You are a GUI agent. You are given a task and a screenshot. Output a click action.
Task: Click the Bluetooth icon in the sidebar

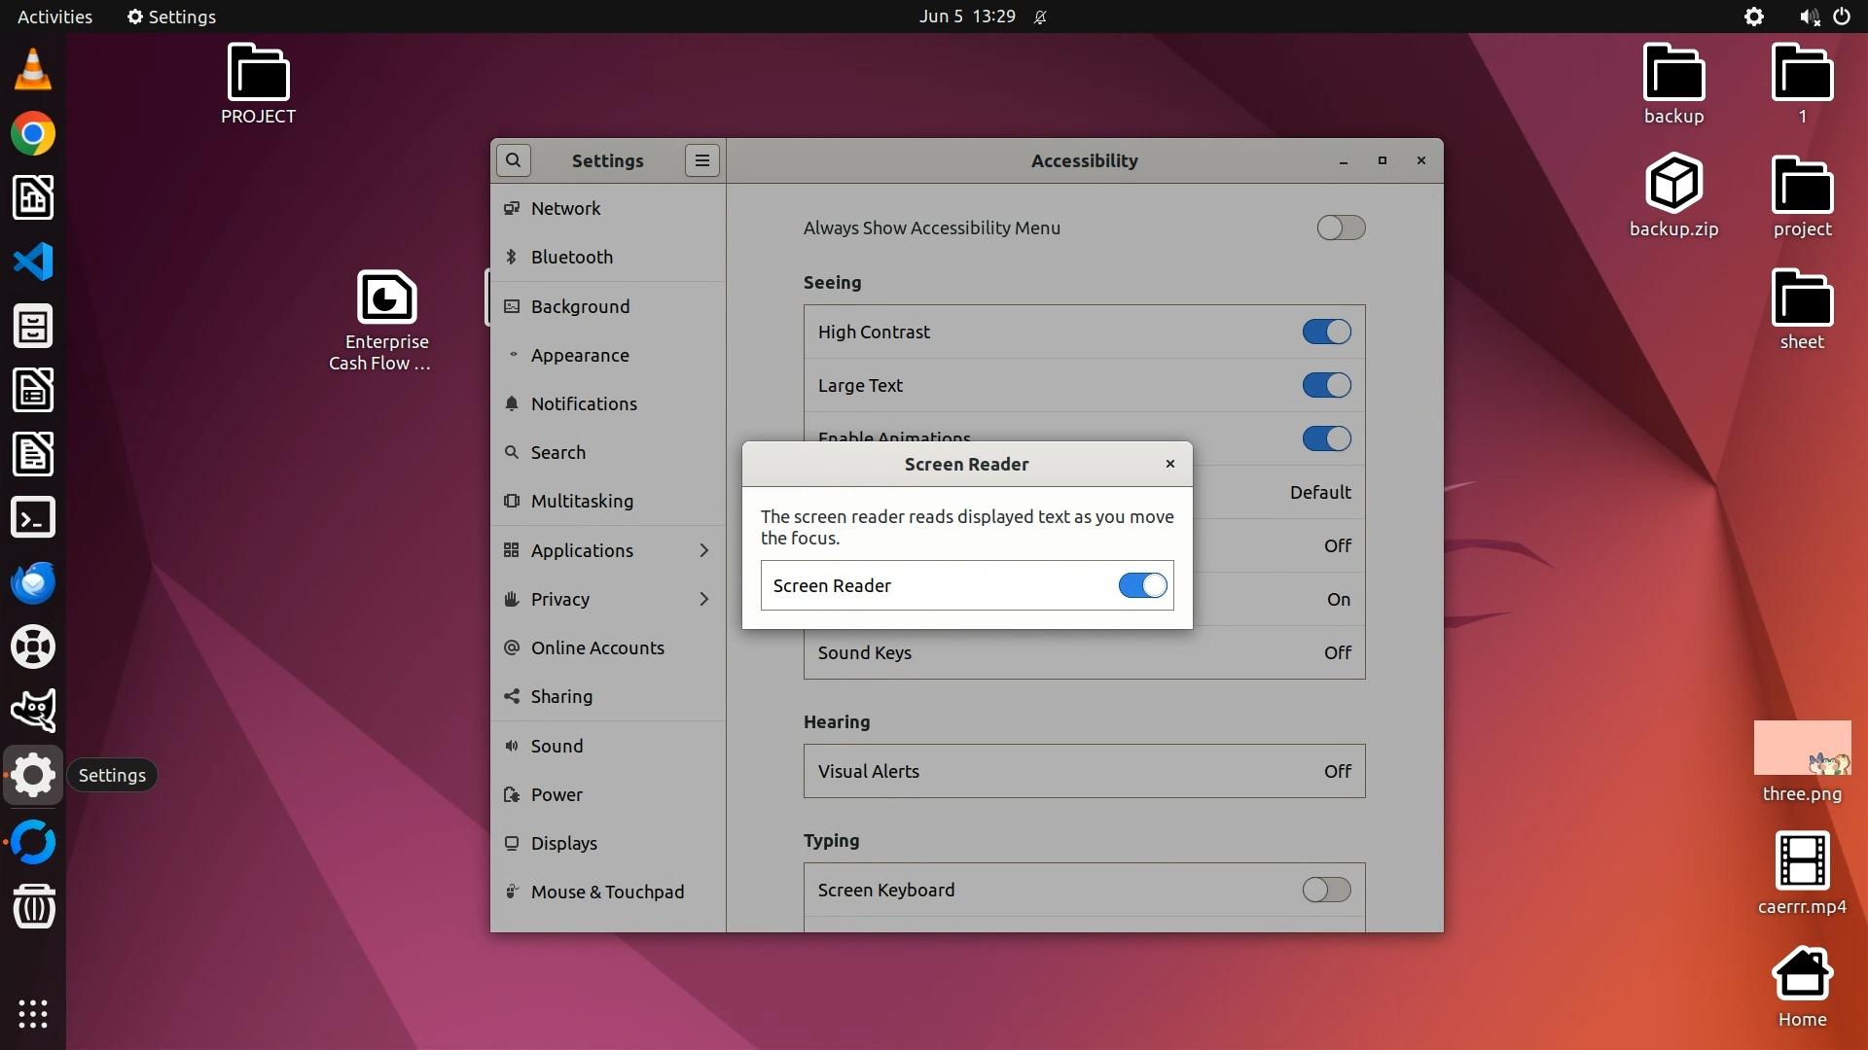coord(512,257)
